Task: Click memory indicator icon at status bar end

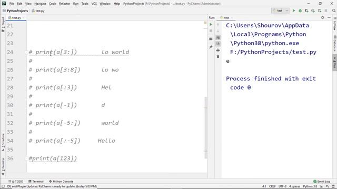Action: point(333,186)
